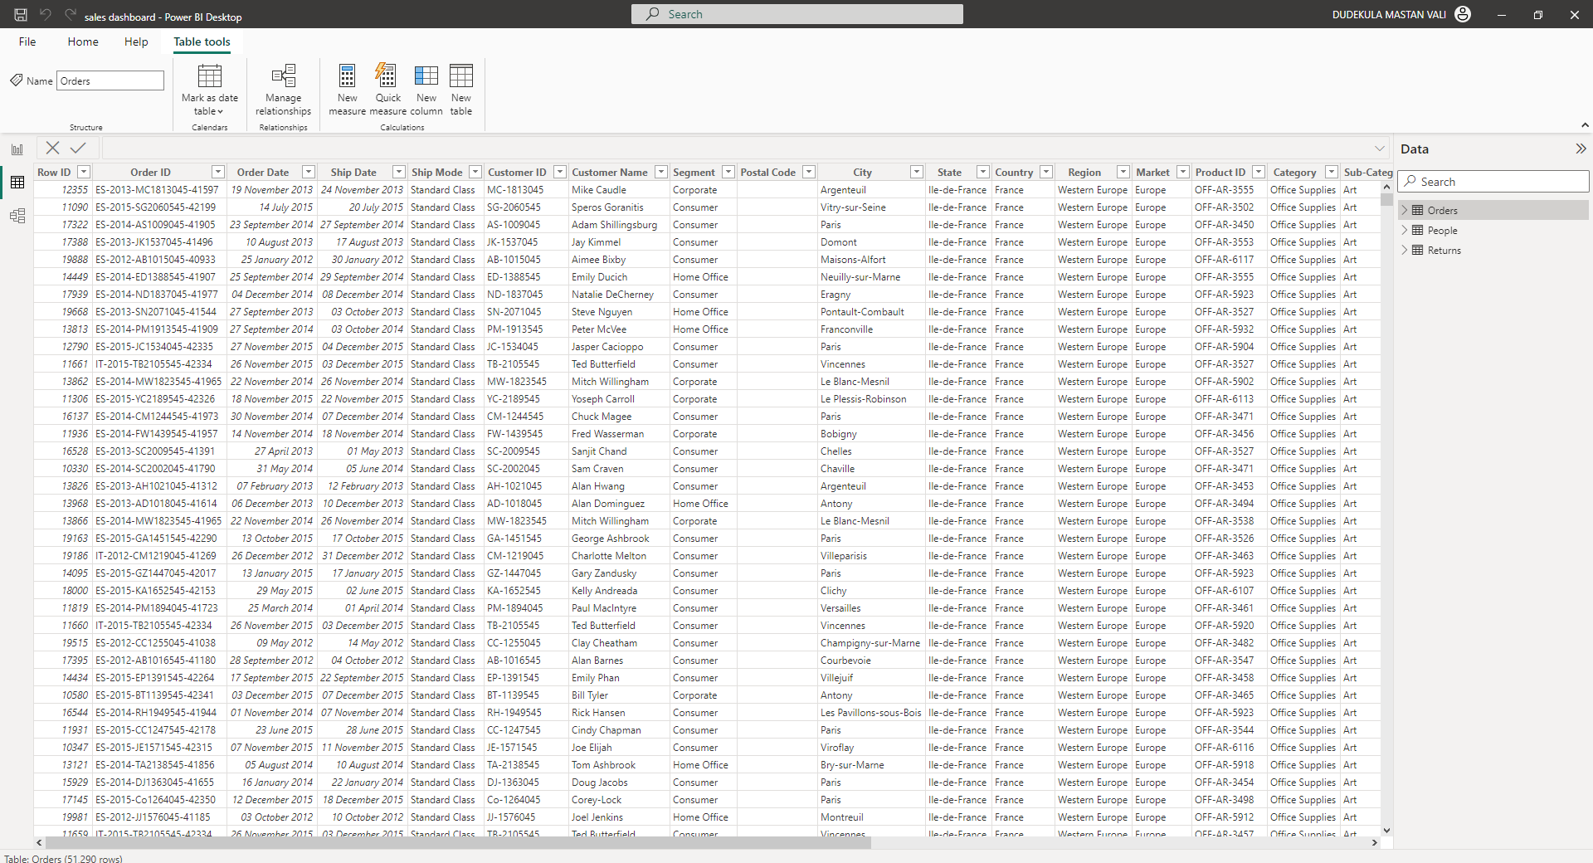1593x863 pixels.
Task: Click the People table icon in Data pane
Action: click(x=1418, y=230)
